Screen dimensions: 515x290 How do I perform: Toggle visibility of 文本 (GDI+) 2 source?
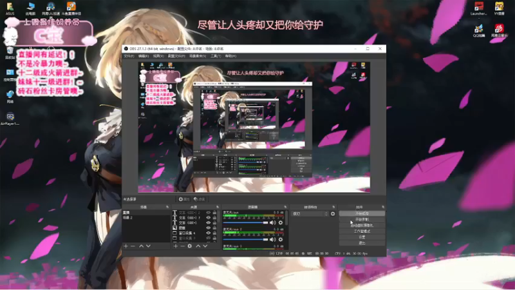[208, 213]
